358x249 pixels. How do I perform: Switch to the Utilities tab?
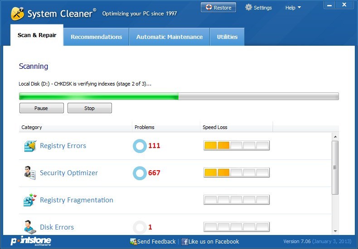(227, 37)
